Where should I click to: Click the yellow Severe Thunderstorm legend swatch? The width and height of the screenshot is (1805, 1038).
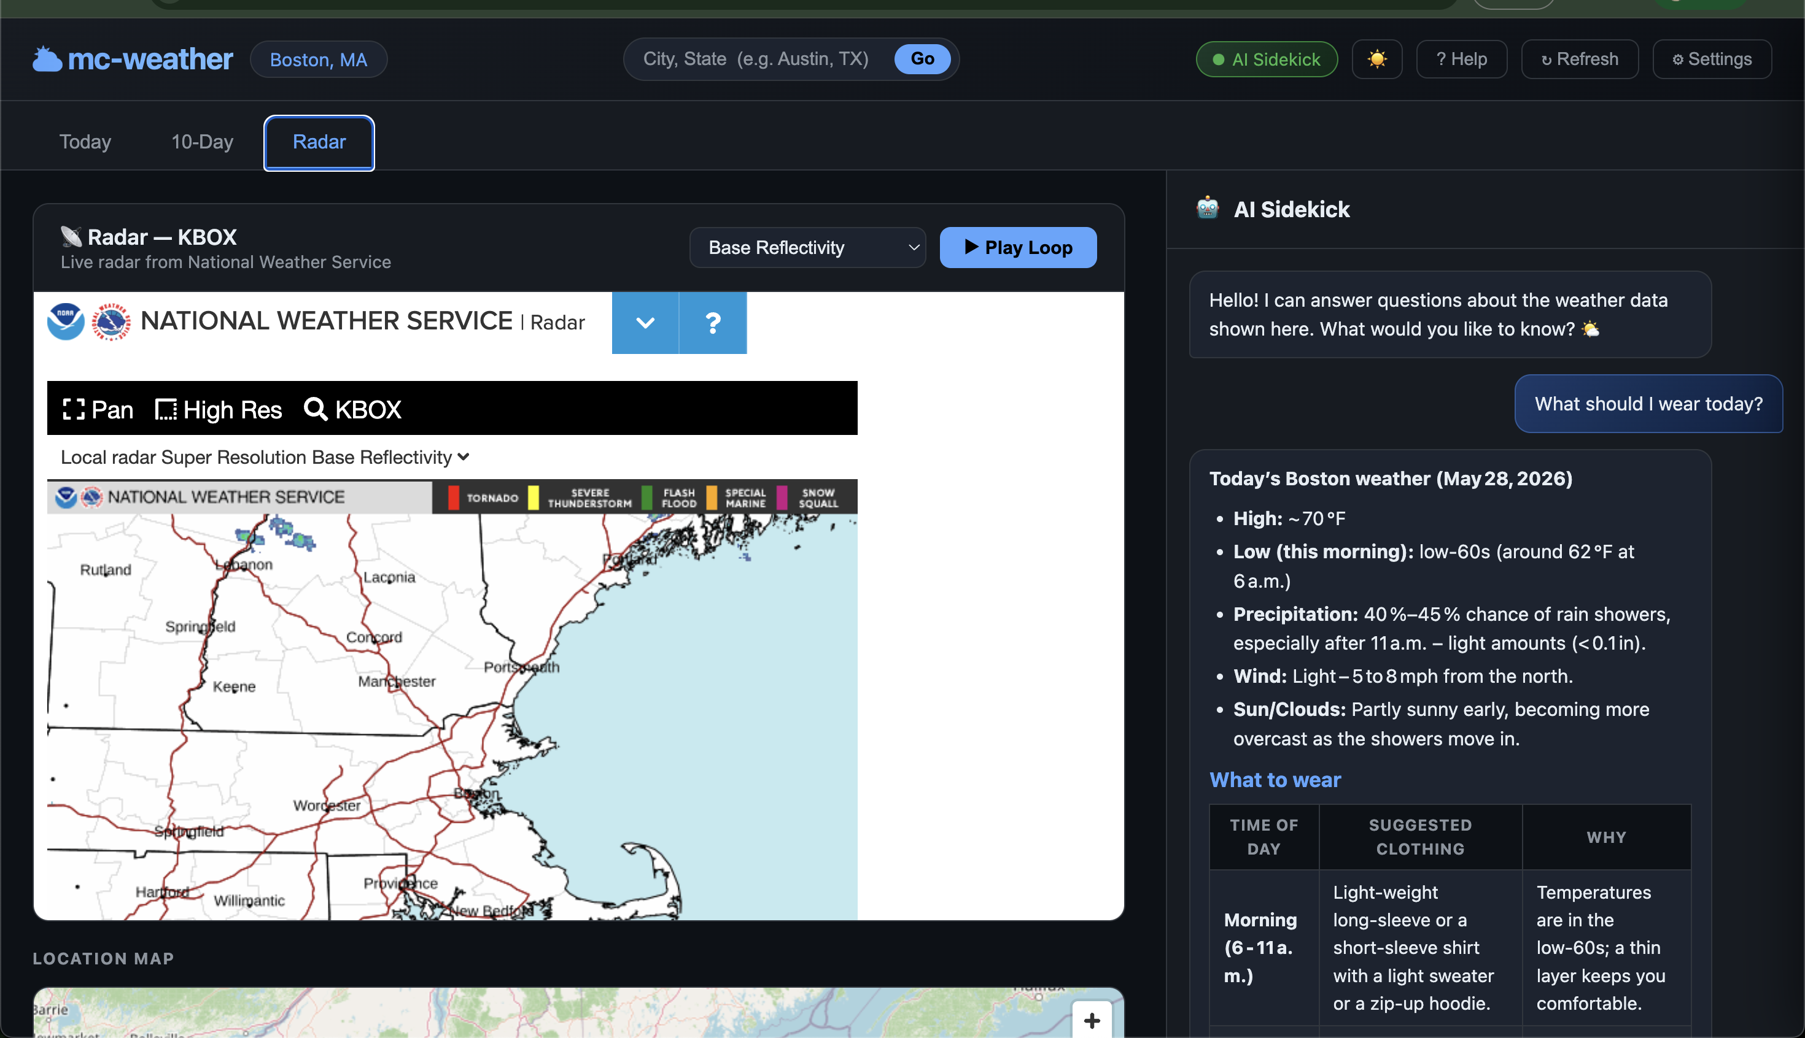(x=533, y=498)
